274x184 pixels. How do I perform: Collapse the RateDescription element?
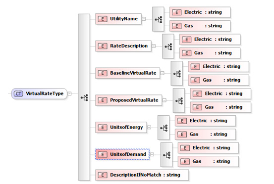point(154,46)
